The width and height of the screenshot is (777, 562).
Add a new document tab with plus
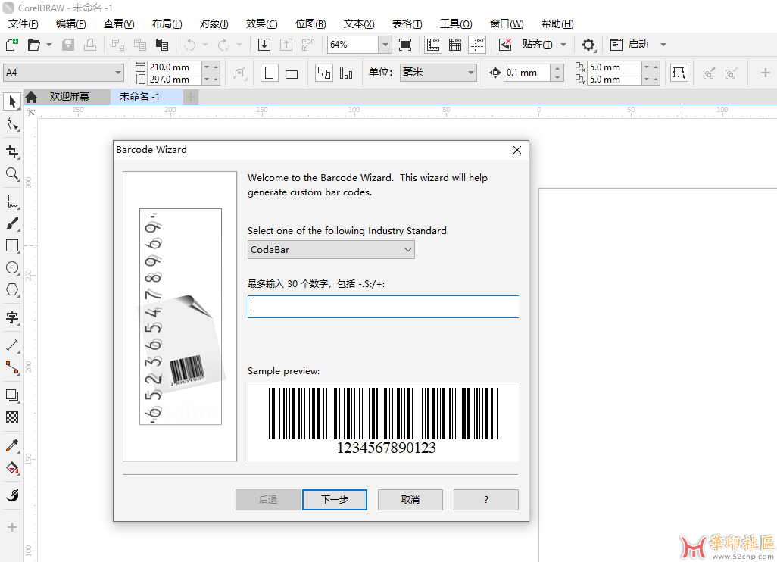(x=191, y=97)
